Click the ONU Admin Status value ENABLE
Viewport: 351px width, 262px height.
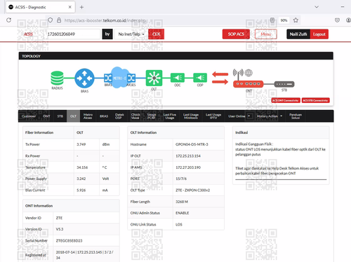coord(183,213)
